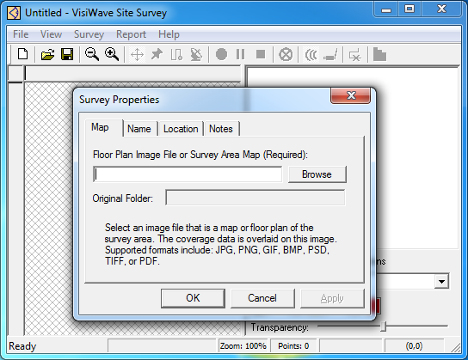468x360 pixels.
Task: Click the Browse button
Action: click(317, 174)
